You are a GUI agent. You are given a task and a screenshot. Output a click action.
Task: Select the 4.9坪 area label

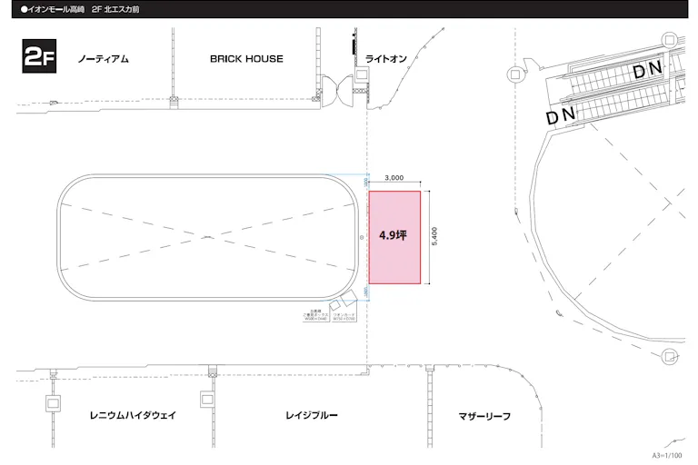[x=393, y=235]
